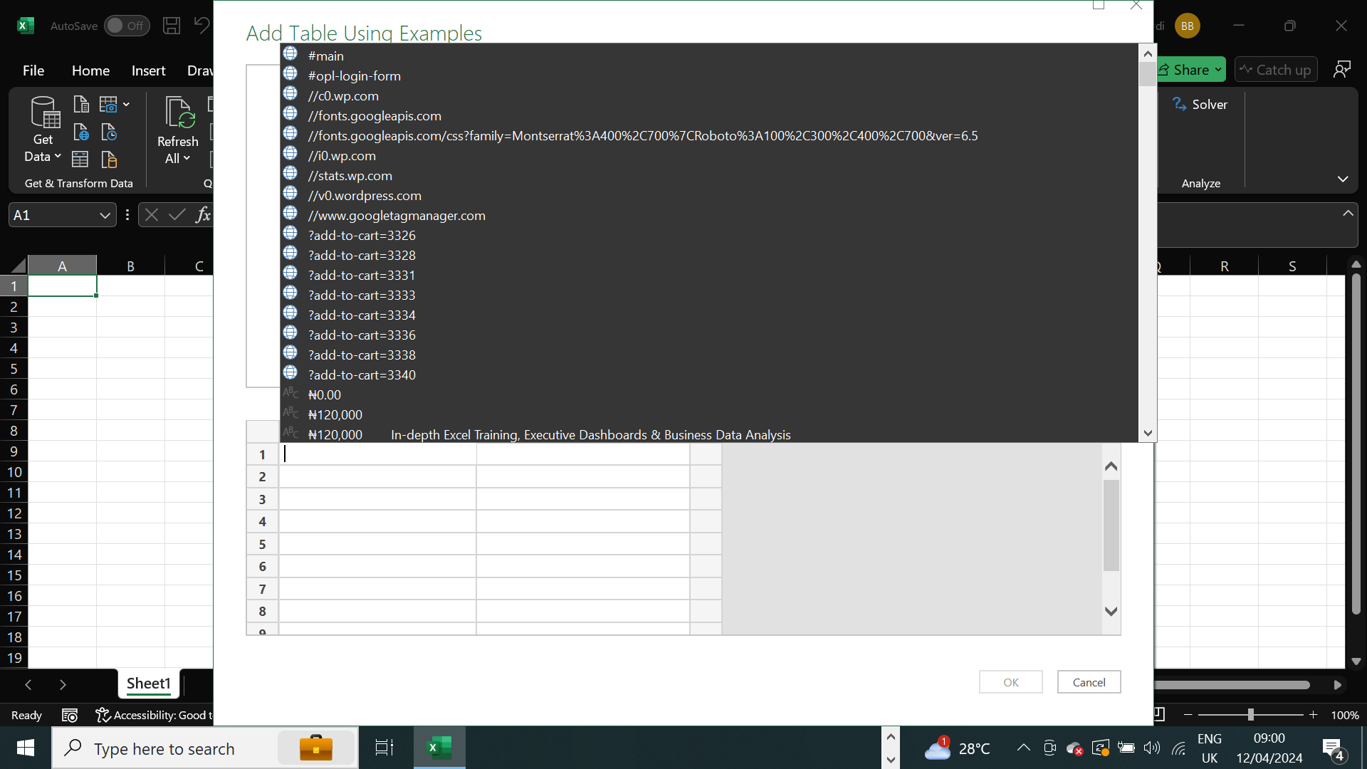Select the ₦120,000 suggestion entry
Image resolution: width=1367 pixels, height=769 pixels.
coord(335,415)
